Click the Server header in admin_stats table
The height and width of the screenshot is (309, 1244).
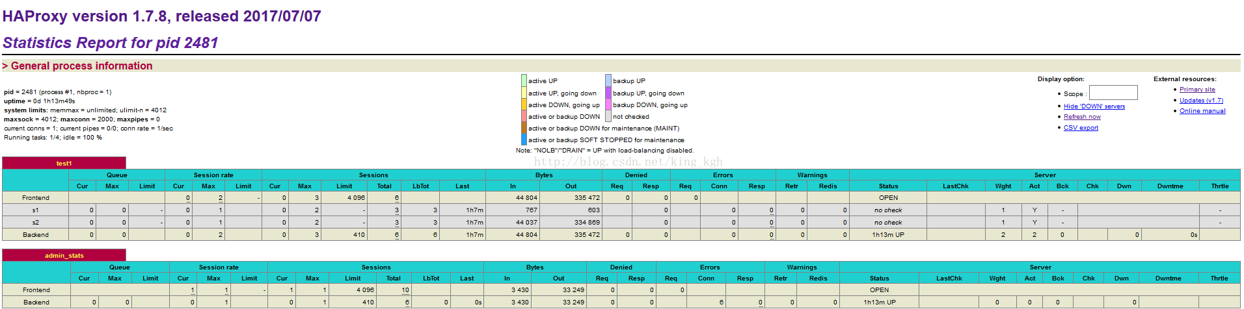[x=1040, y=267]
